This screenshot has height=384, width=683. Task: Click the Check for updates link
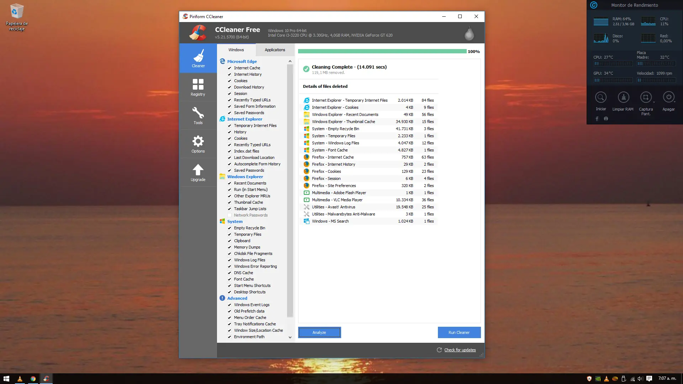point(460,350)
